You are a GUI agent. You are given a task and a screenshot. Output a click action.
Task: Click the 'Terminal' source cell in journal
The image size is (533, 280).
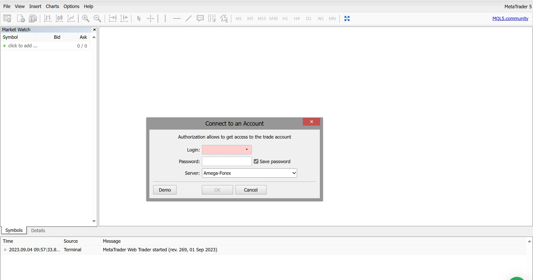73,250
